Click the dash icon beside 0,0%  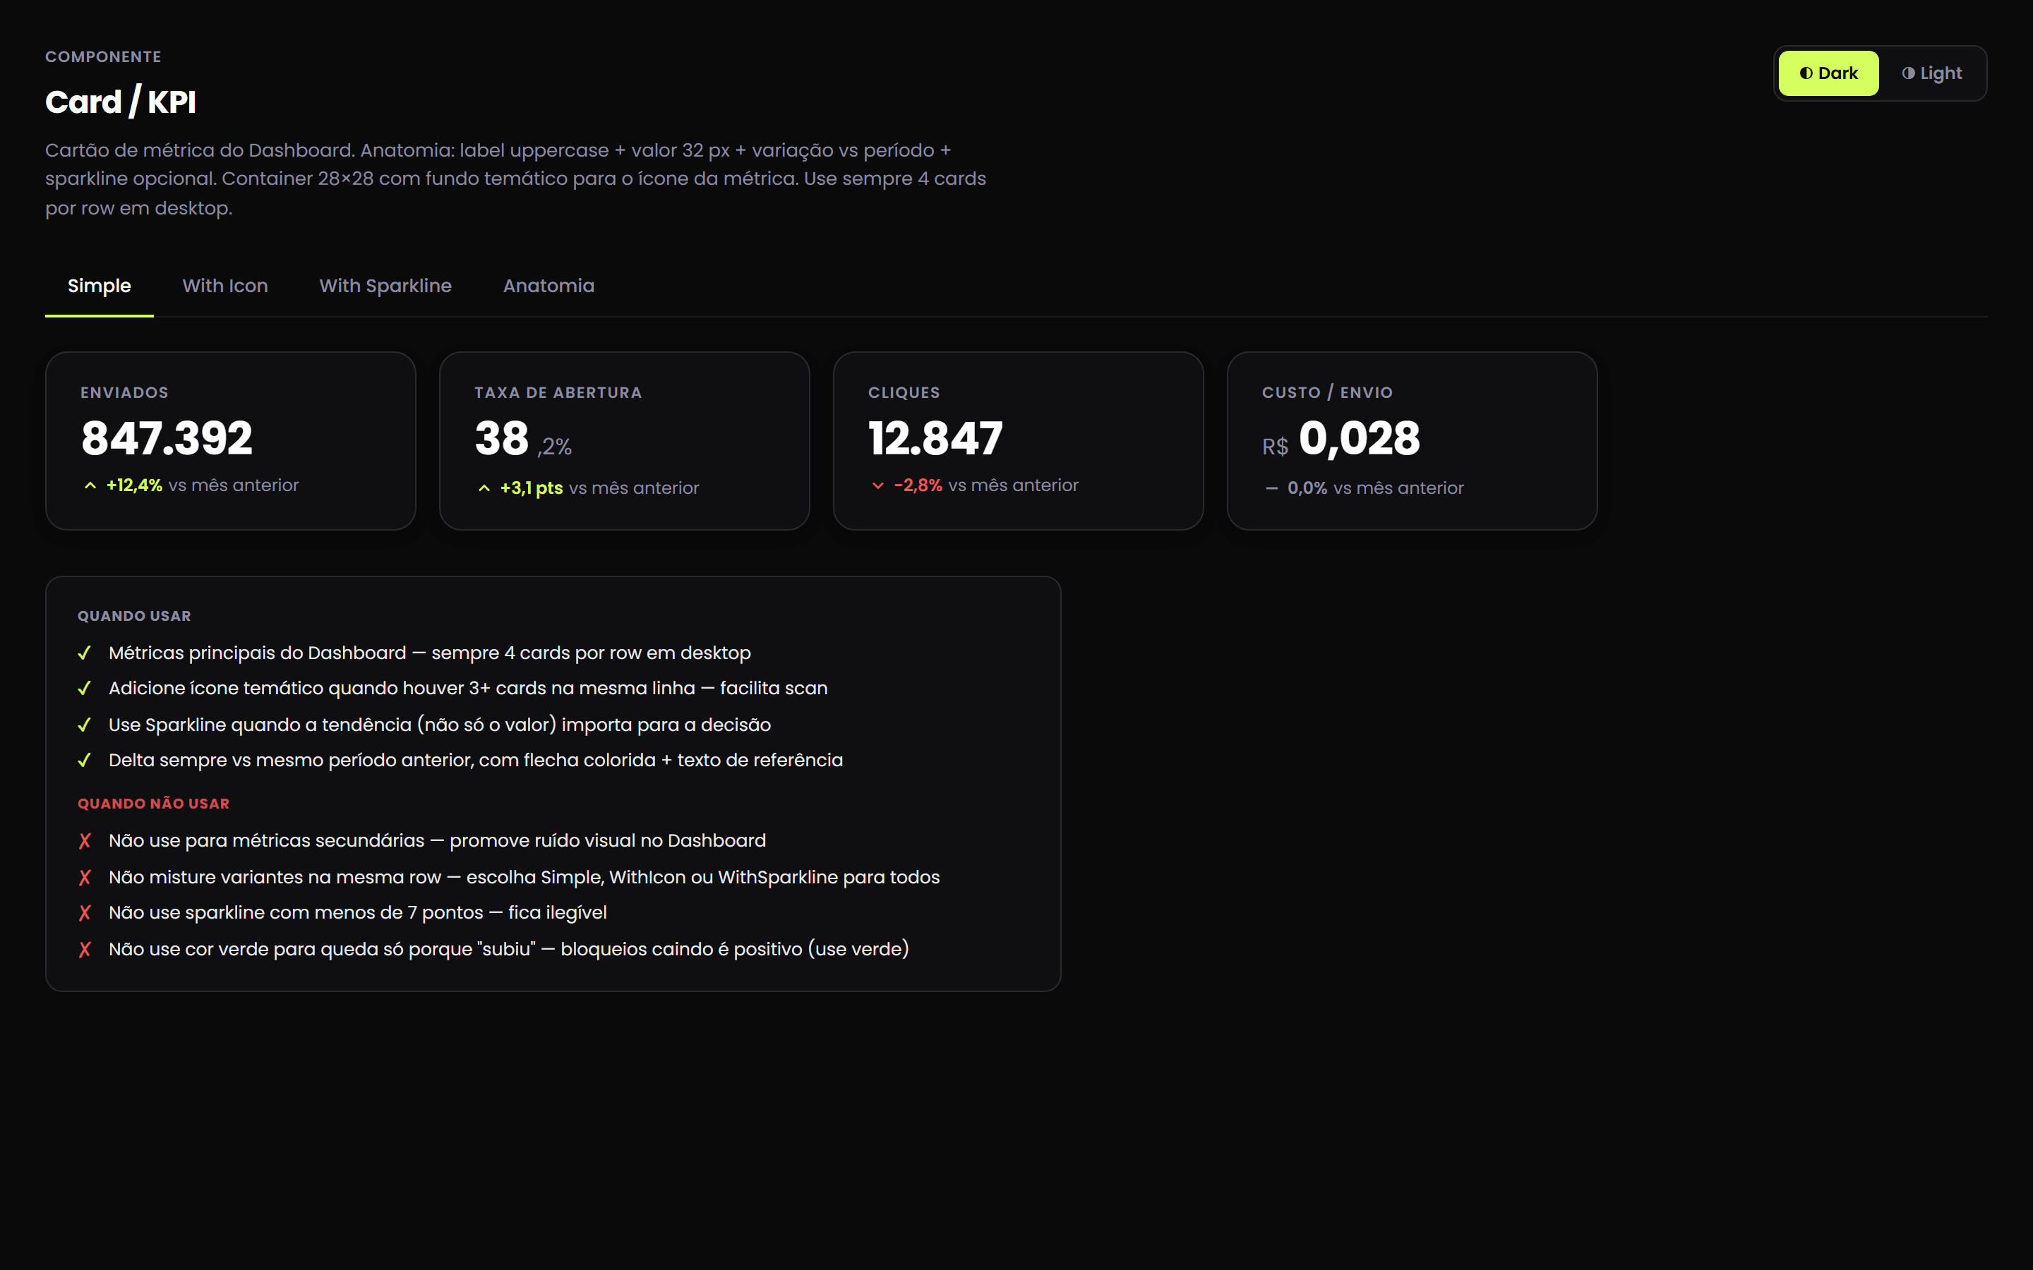pos(1272,488)
